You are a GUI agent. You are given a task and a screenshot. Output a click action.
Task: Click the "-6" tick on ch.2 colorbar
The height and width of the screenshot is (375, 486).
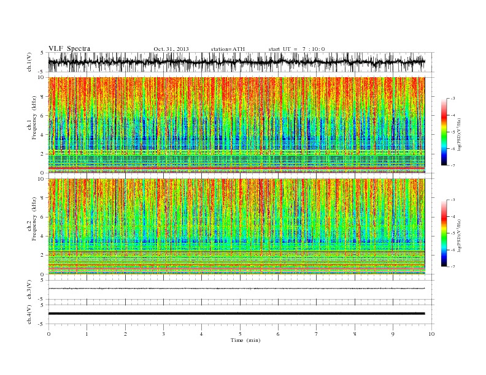coord(453,250)
